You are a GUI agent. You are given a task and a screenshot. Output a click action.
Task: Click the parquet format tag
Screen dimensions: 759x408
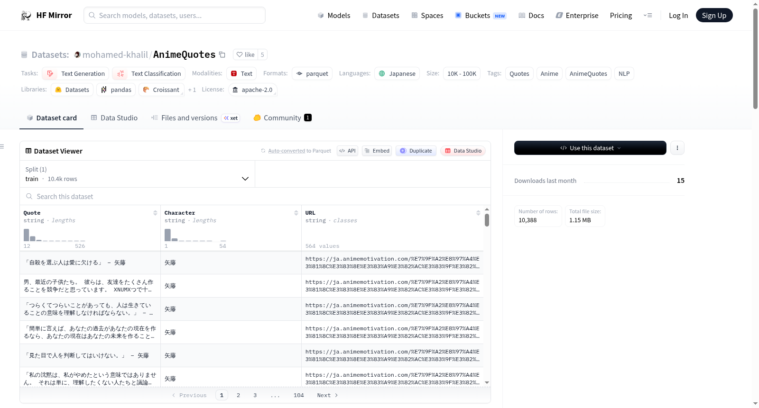tap(312, 73)
